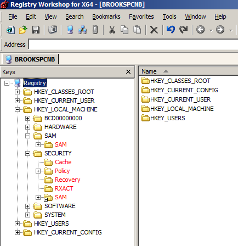The image size is (238, 246).
Task: Click the blue Undo arrow icon
Action: (171, 30)
